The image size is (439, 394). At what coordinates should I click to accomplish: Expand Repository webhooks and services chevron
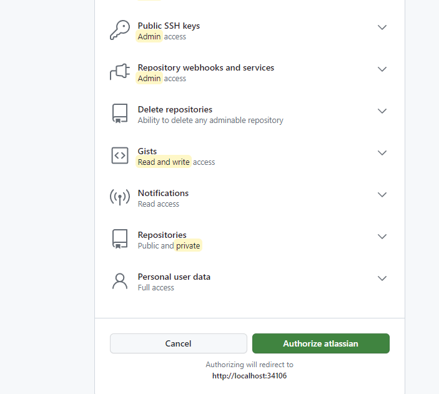[x=382, y=69]
